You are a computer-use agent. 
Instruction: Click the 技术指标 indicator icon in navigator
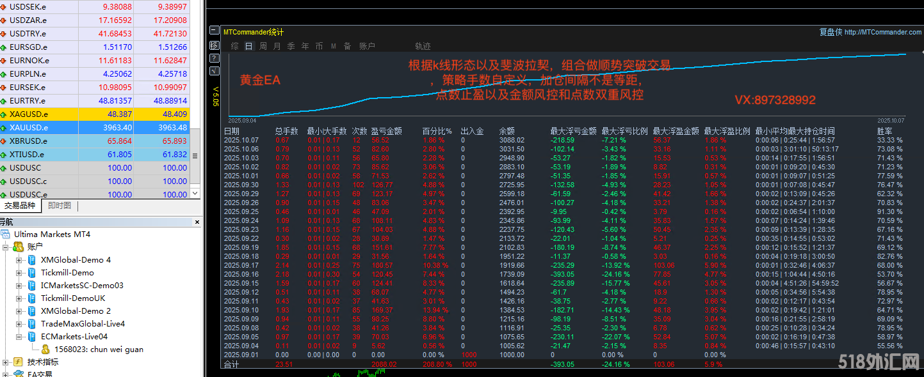(18, 362)
